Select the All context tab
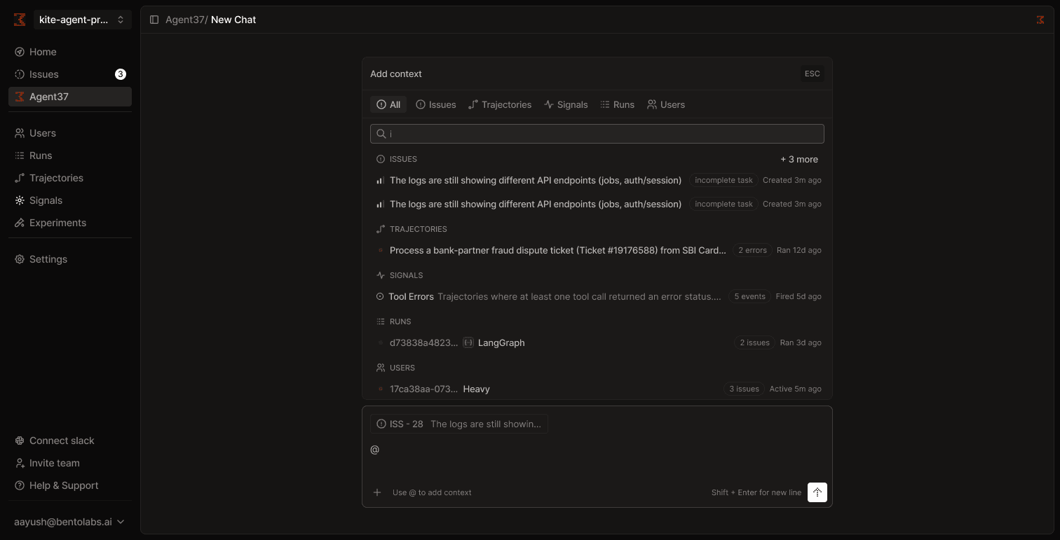1060x540 pixels. point(388,104)
